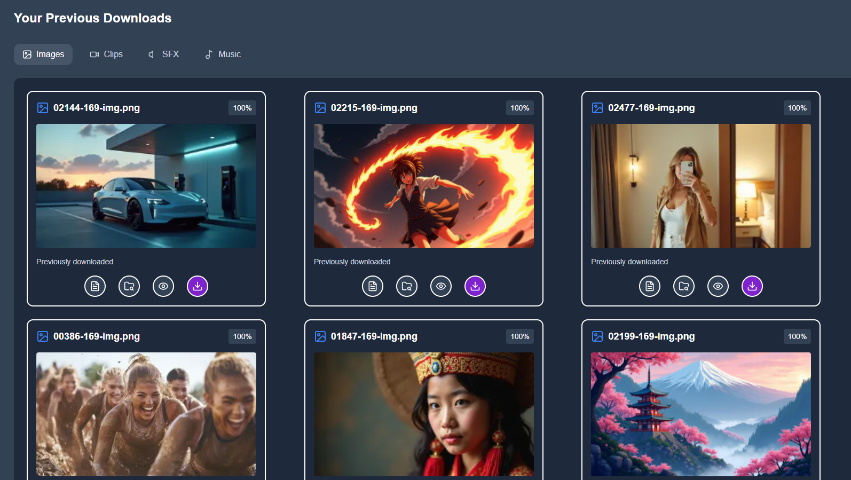This screenshot has width=851, height=480.
Task: Click 100% badge on 02199-169-img.png card
Action: (x=797, y=336)
